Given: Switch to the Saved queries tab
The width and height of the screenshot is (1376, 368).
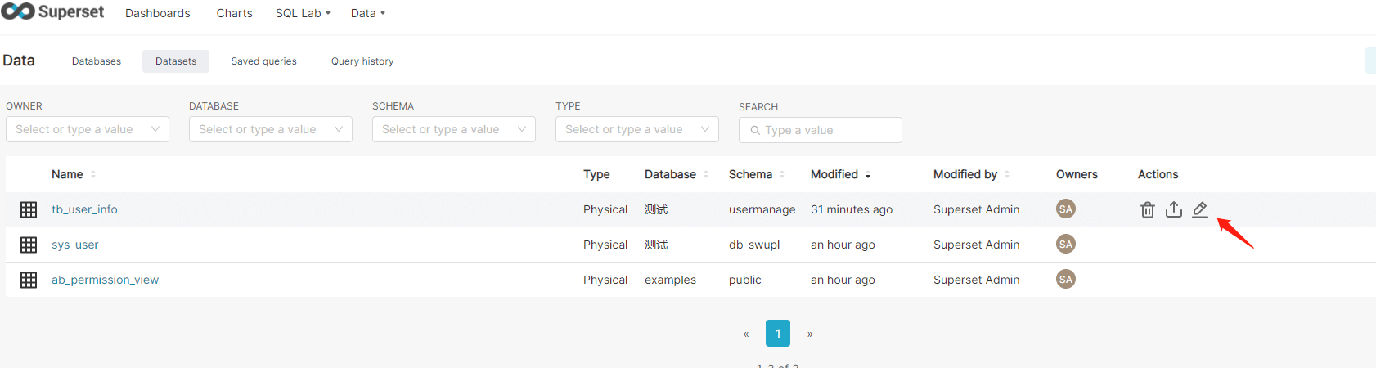Looking at the screenshot, I should 263,61.
